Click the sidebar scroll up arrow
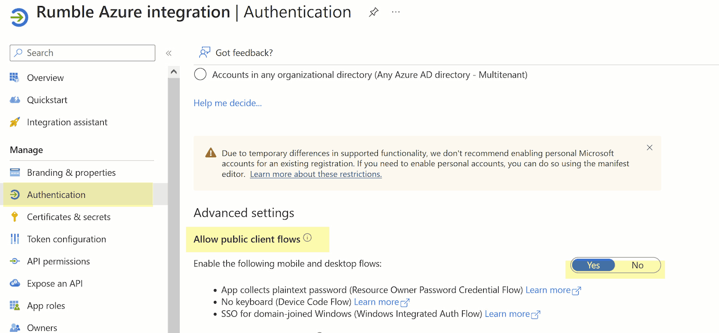 [x=174, y=72]
